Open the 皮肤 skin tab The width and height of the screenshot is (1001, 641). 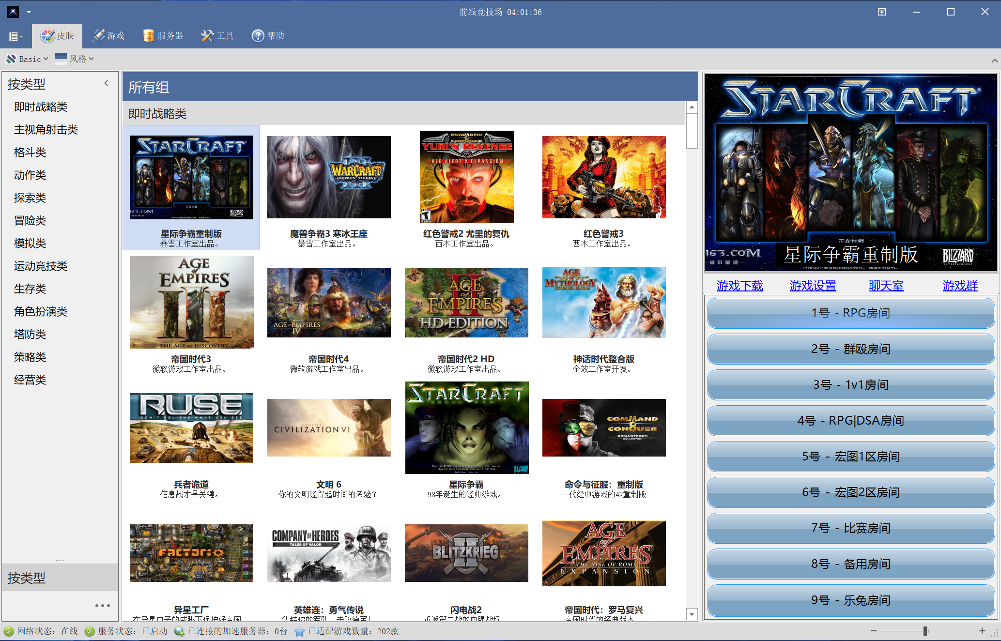click(57, 36)
